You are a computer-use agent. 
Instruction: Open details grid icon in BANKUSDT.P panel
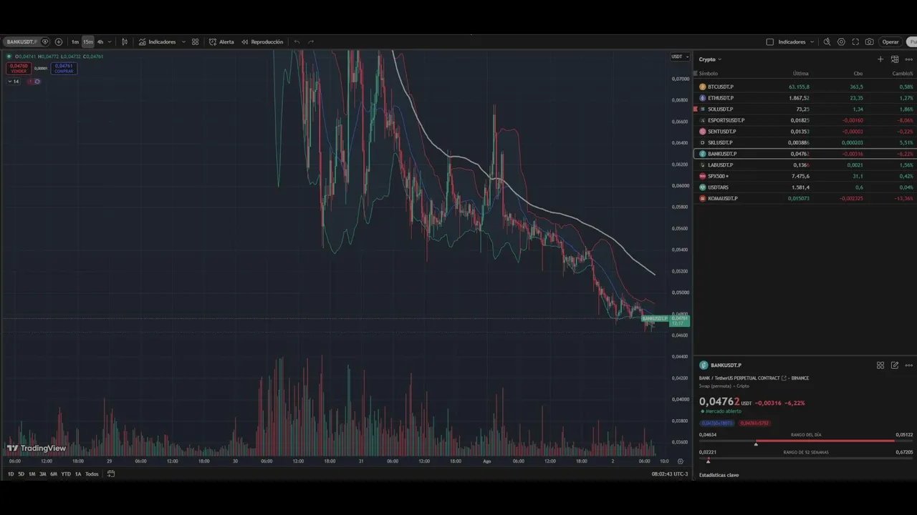pos(880,366)
